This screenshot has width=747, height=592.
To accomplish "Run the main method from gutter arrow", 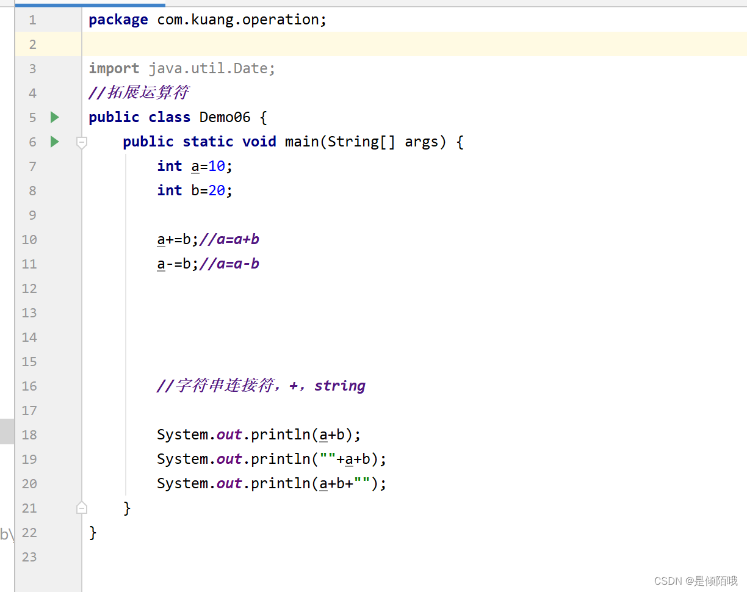I will point(55,142).
